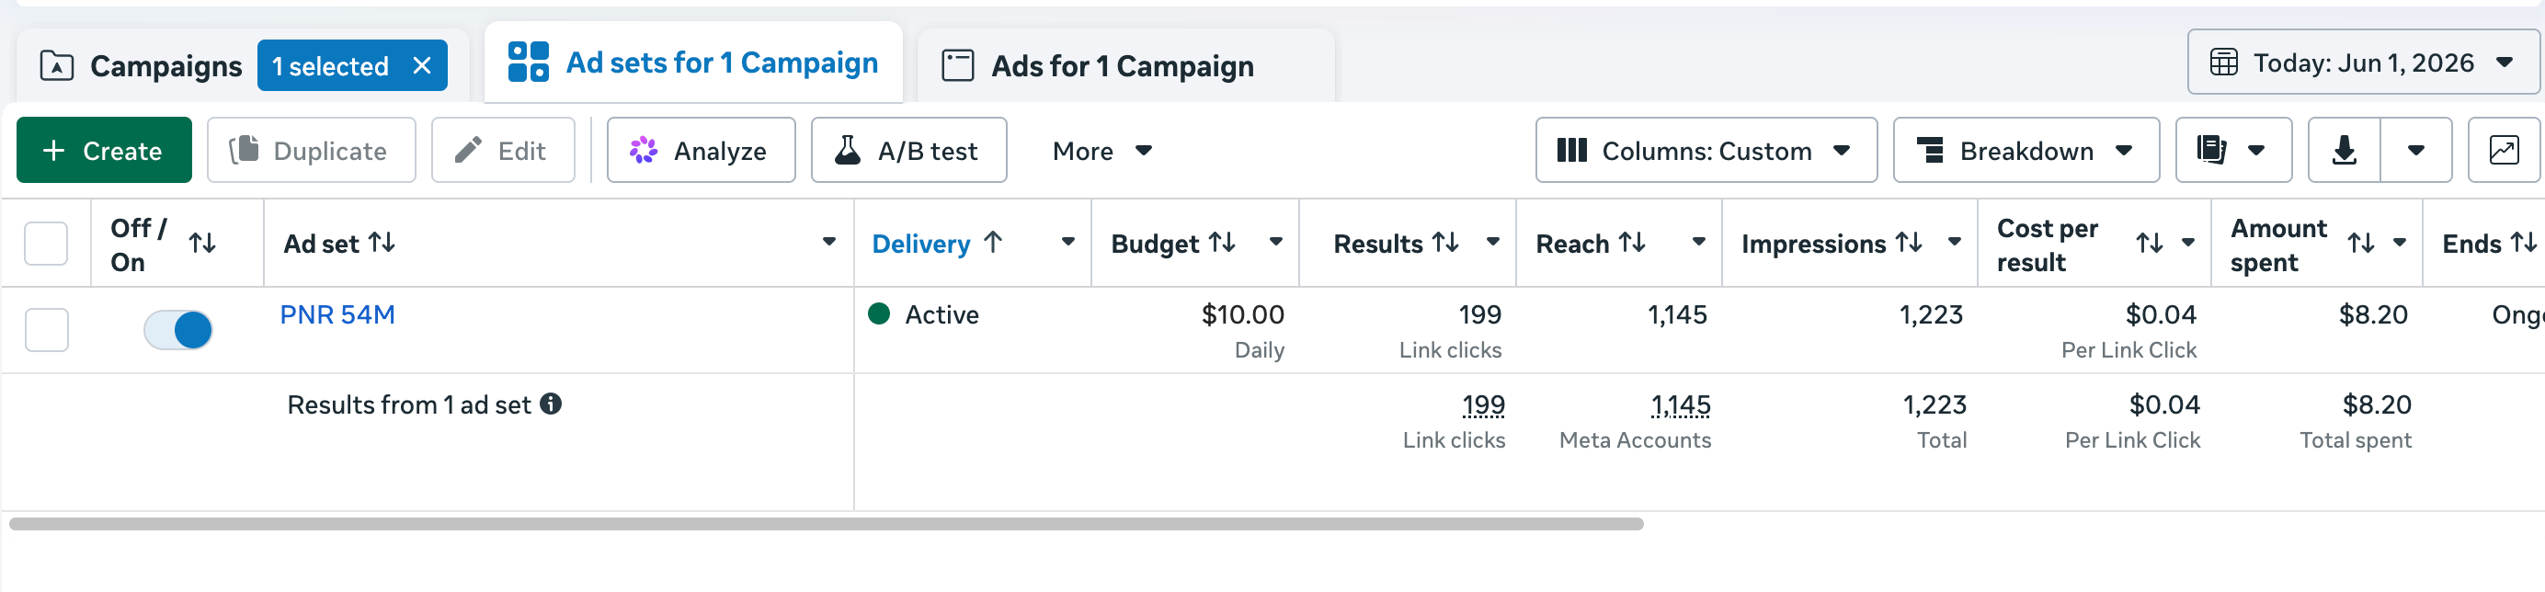Viewport: 2545px width, 592px height.
Task: Click the Analyze sparkle button
Action: [701, 150]
